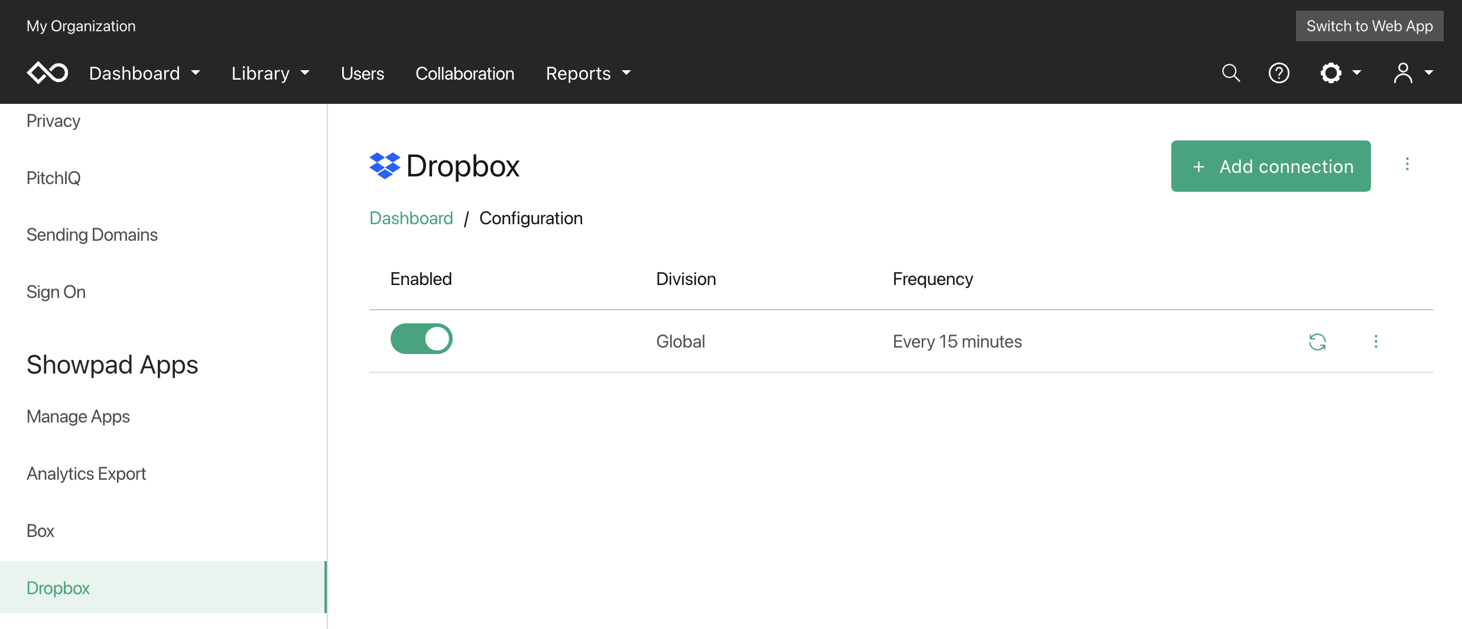Screen dimensions: 1462x629
Task: Click the Configuration breadcrumb text
Action: coord(531,218)
